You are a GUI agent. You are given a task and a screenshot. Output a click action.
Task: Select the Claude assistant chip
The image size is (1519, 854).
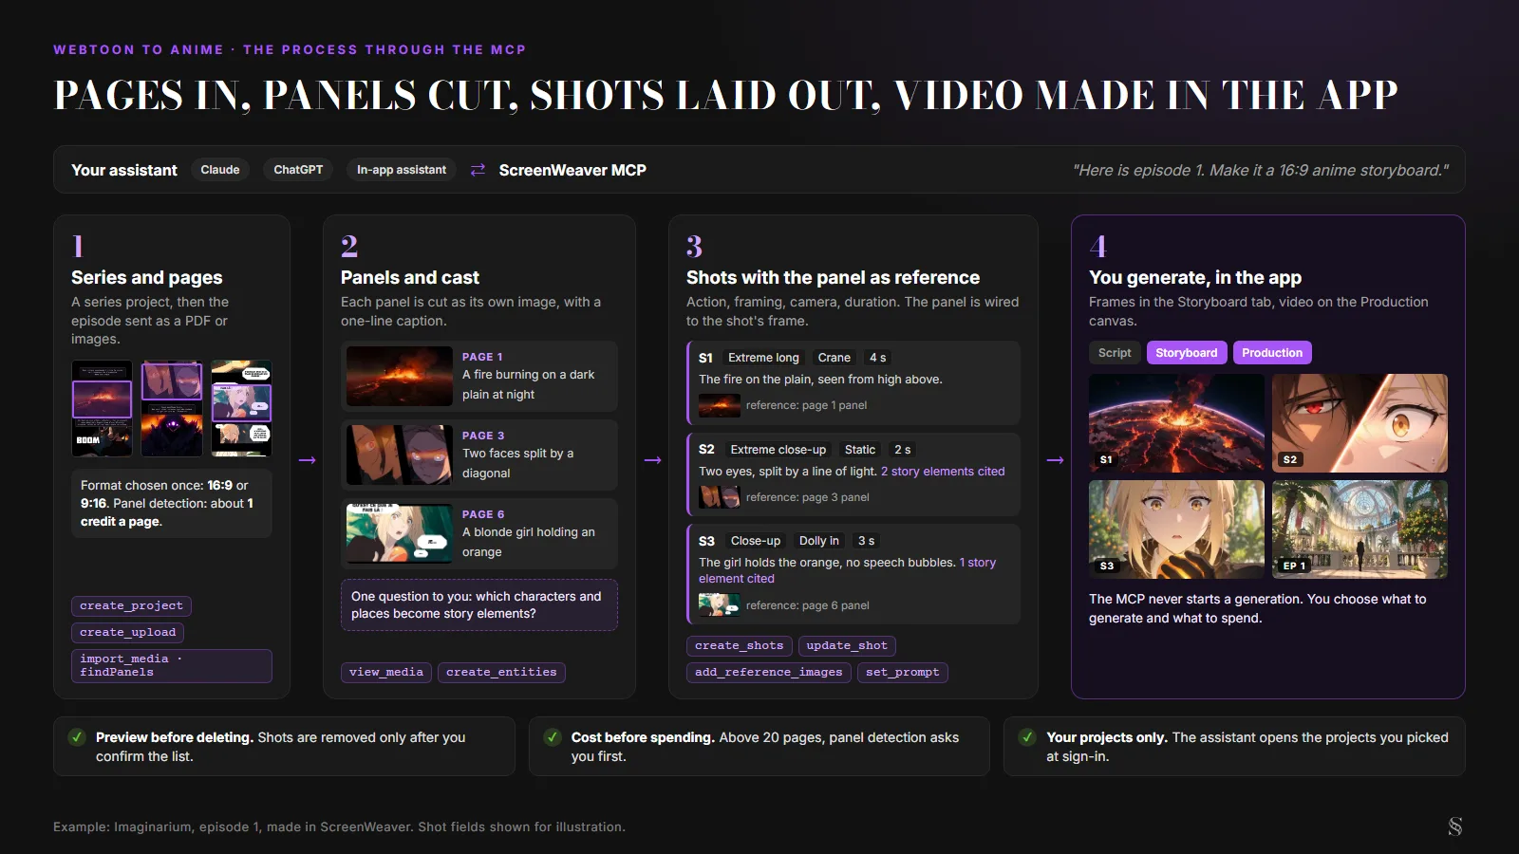point(220,170)
